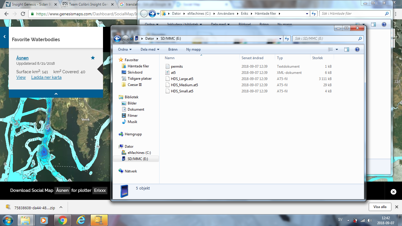The width and height of the screenshot is (402, 226).
Task: Collapse the Favorite Waterbodies panel with up chevron
Action: (56, 94)
